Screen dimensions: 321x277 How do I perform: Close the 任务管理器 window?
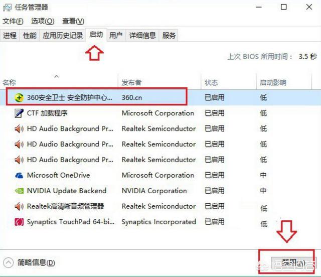pos(309,7)
